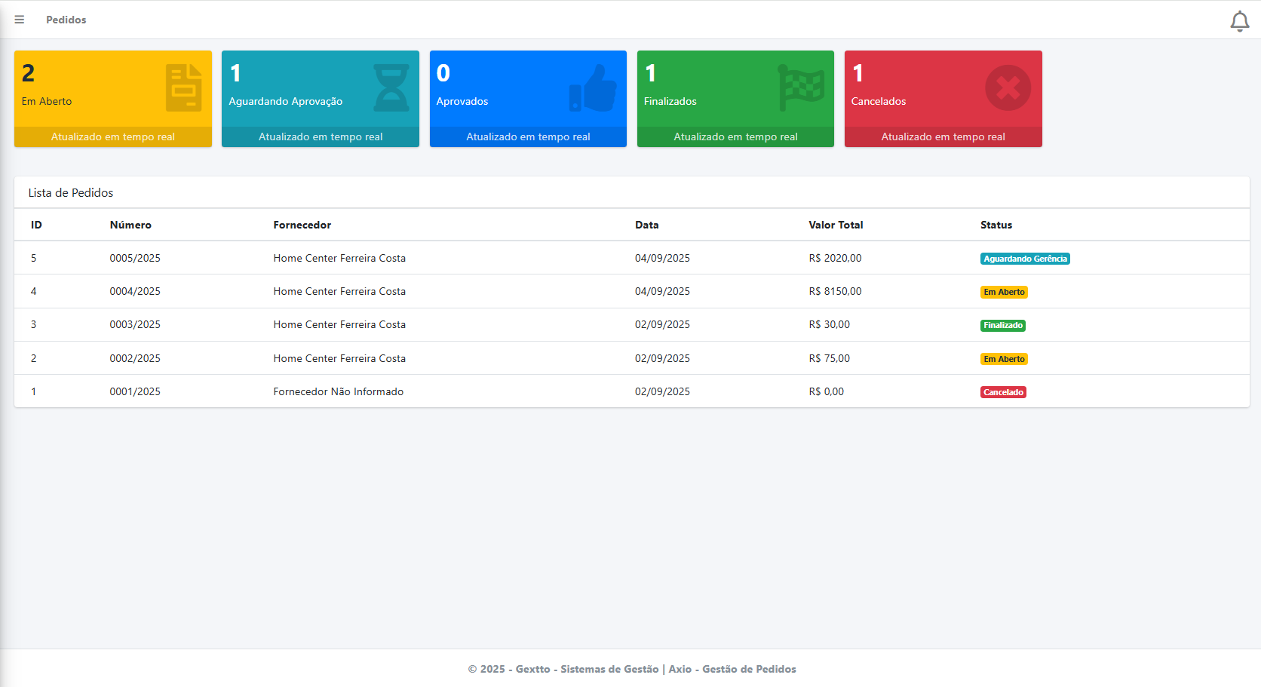Click the Aguardando Gerência status badge

[1025, 259]
